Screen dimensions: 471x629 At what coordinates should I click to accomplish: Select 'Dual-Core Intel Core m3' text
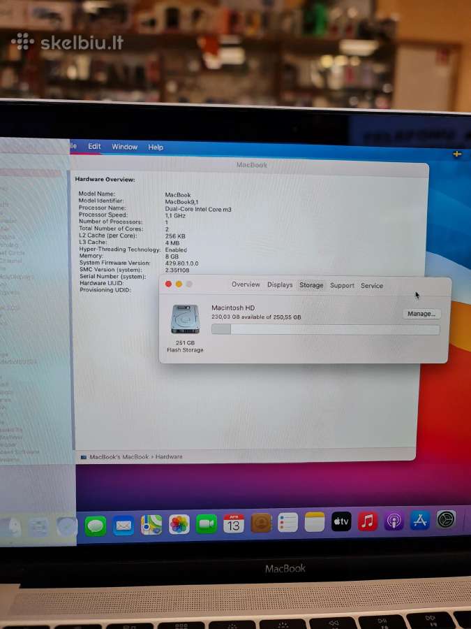point(198,209)
